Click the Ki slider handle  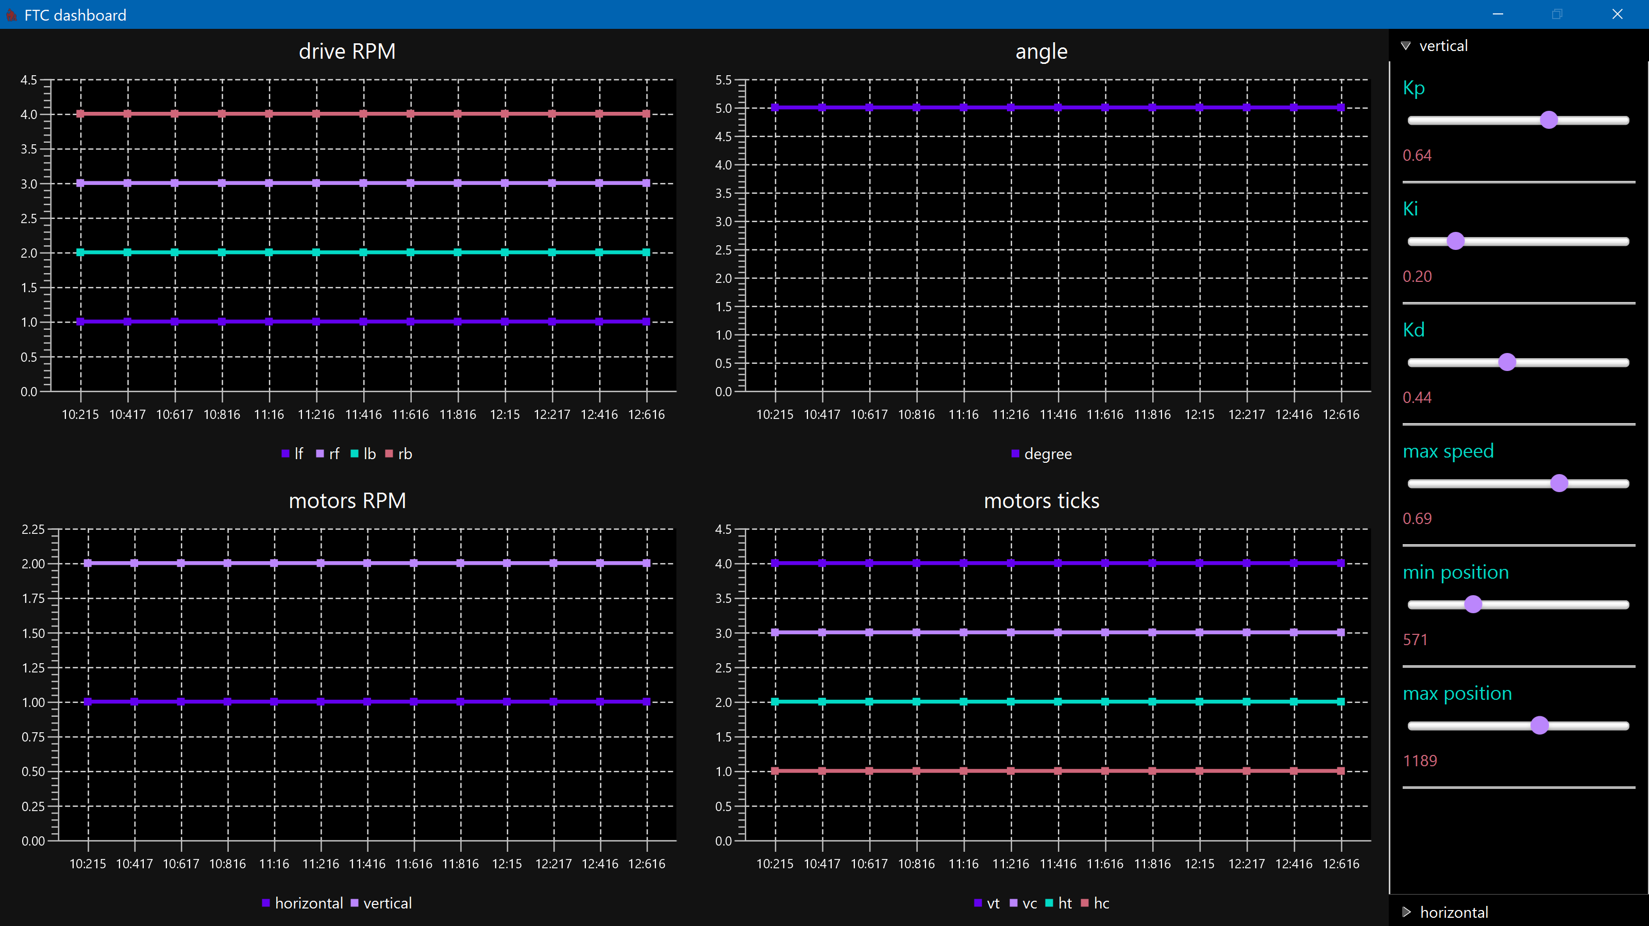pos(1455,241)
